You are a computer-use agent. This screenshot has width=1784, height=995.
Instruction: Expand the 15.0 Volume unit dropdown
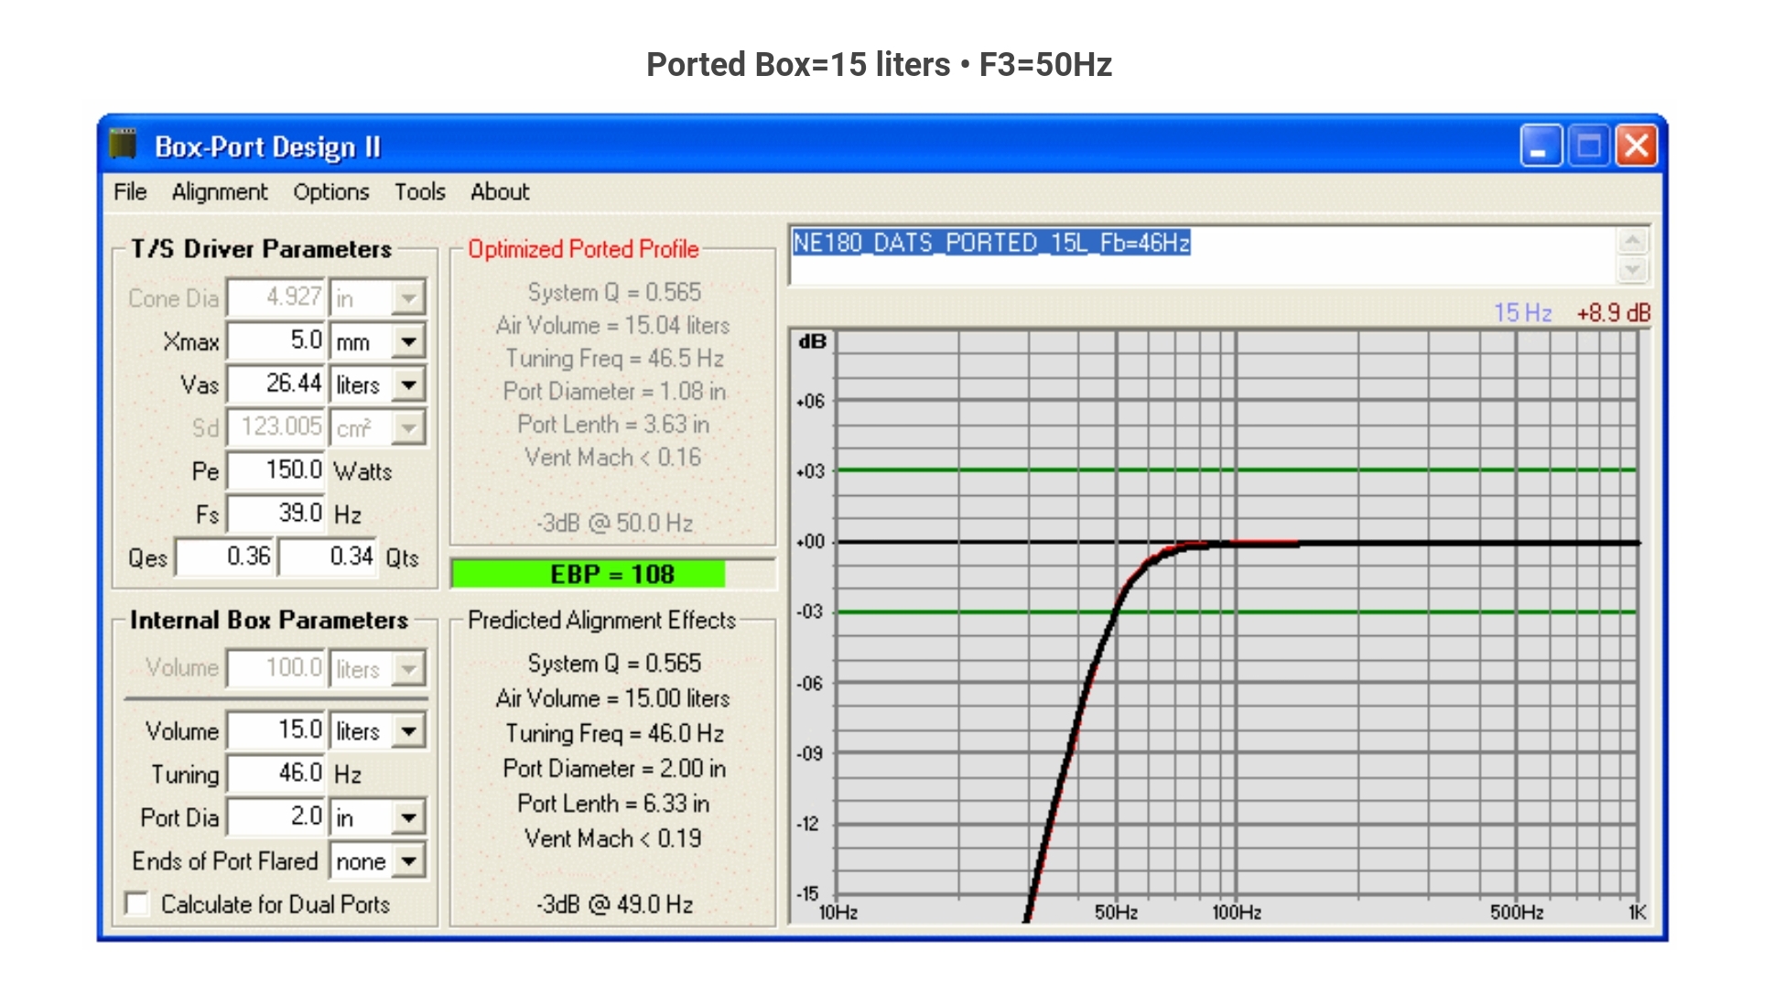[x=408, y=730]
